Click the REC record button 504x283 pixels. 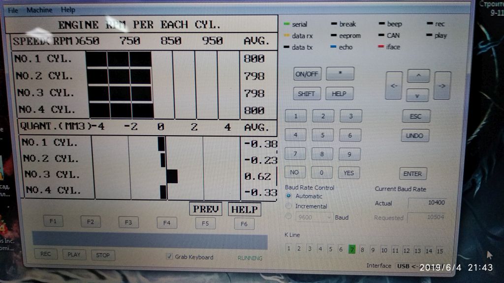[45, 254]
